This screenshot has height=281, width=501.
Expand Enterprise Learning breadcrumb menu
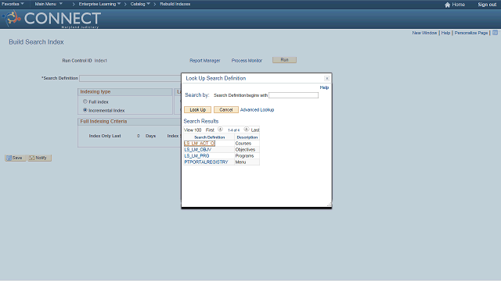[x=99, y=4]
